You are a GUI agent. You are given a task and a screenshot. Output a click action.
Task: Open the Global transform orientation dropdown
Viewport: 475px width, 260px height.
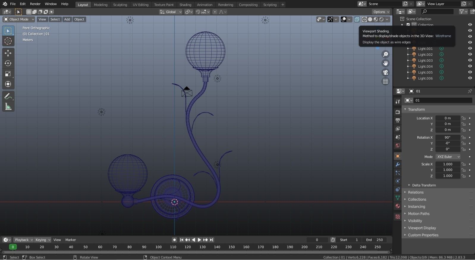coord(171,12)
